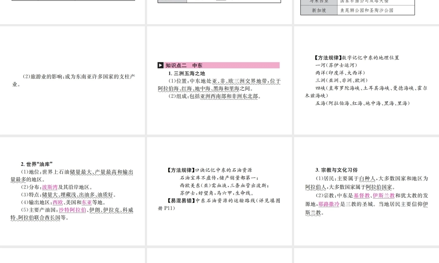This screenshot has width=439, height=263.
Task: Click the line (1)居民:主要属于白种人
Action: [x=367, y=183]
